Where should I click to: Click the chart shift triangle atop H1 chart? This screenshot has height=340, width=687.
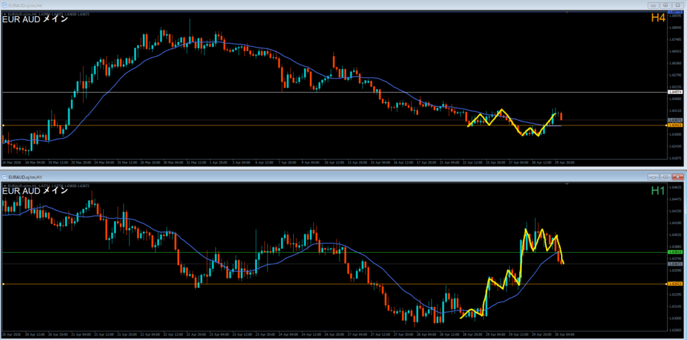[567, 184]
